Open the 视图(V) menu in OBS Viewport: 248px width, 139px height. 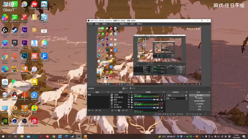[x=104, y=24]
